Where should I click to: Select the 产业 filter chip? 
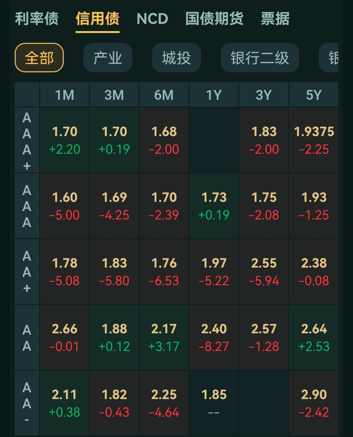pyautogui.click(x=108, y=58)
